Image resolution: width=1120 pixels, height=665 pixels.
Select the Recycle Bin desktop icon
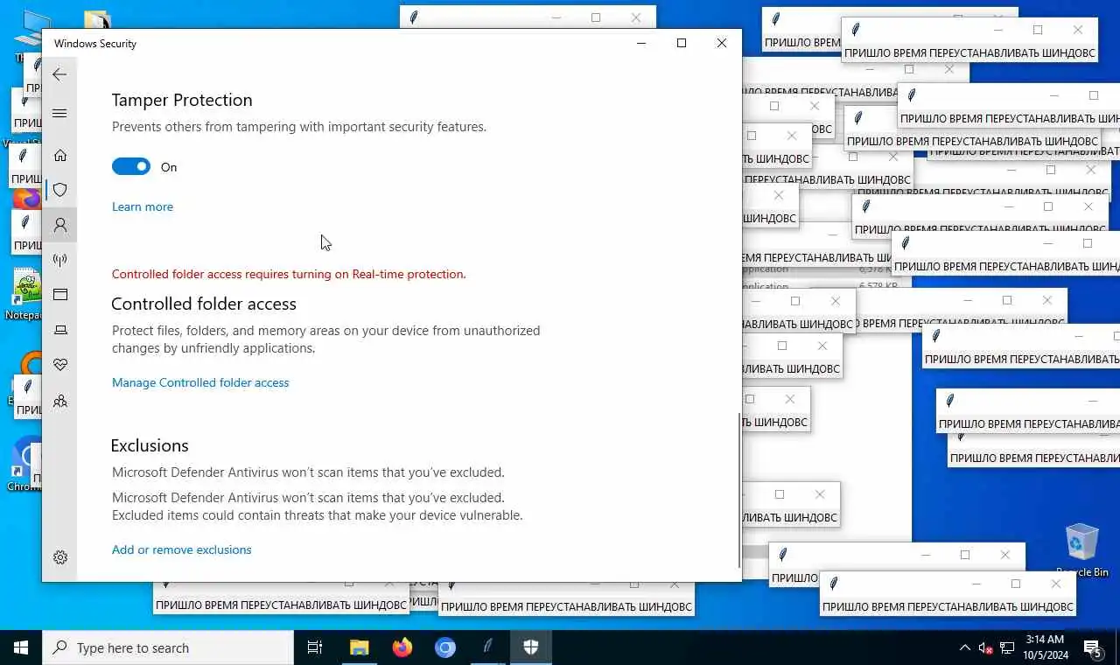(x=1082, y=550)
